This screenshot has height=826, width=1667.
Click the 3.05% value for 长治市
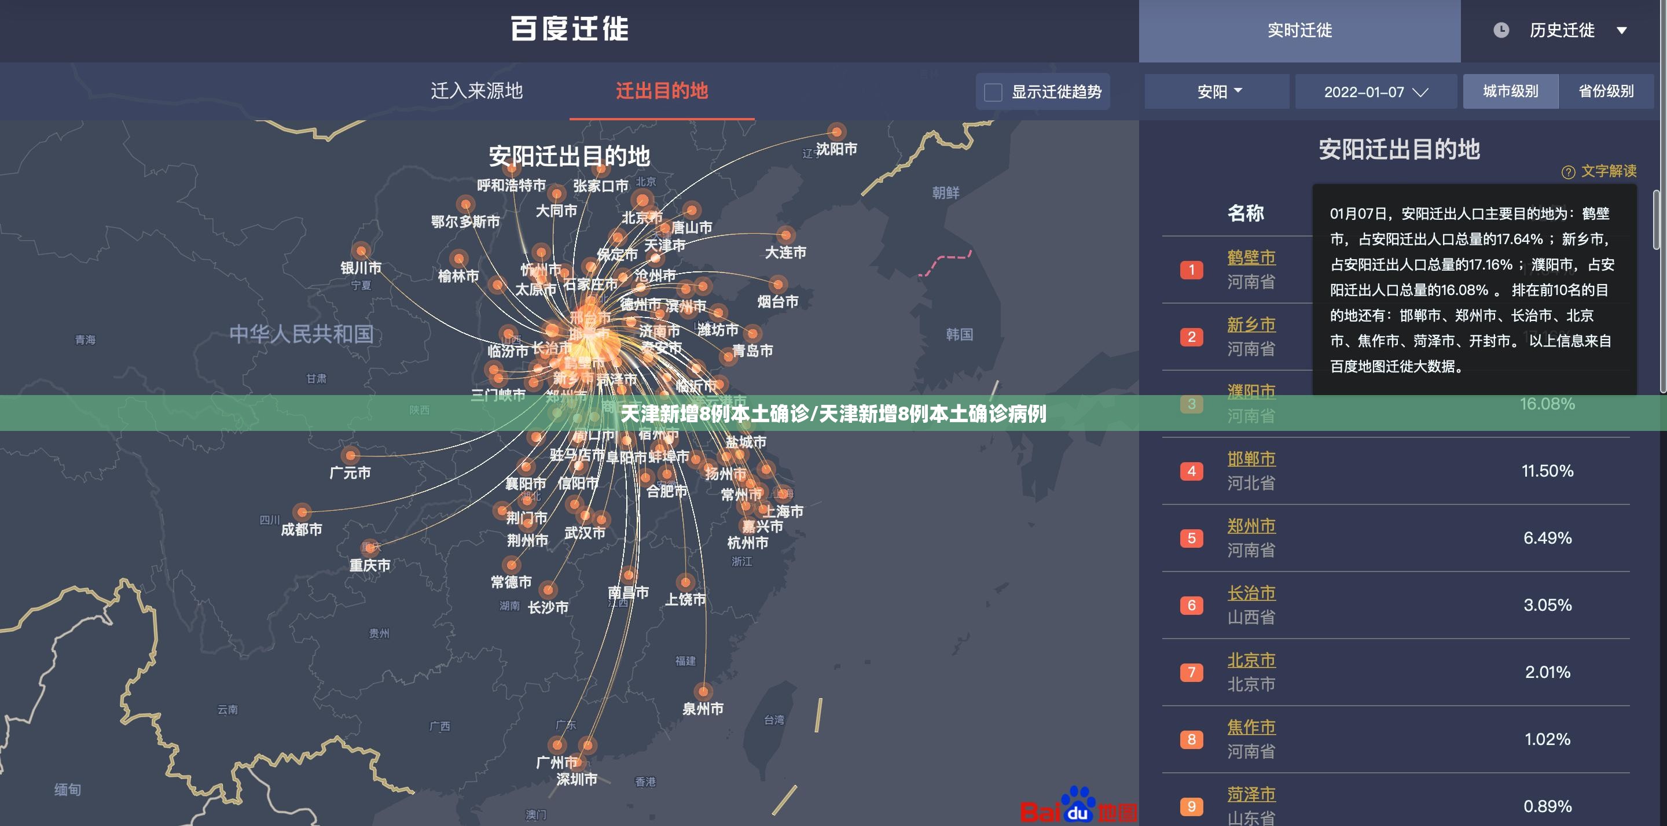(1547, 606)
